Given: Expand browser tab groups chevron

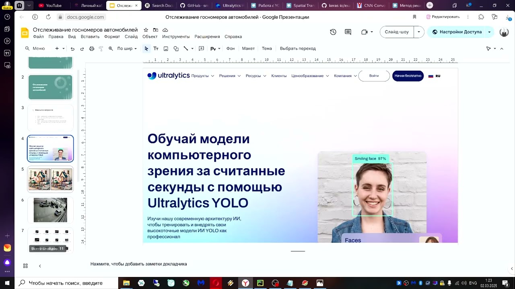Looking at the screenshot, I should (x=29, y=6).
